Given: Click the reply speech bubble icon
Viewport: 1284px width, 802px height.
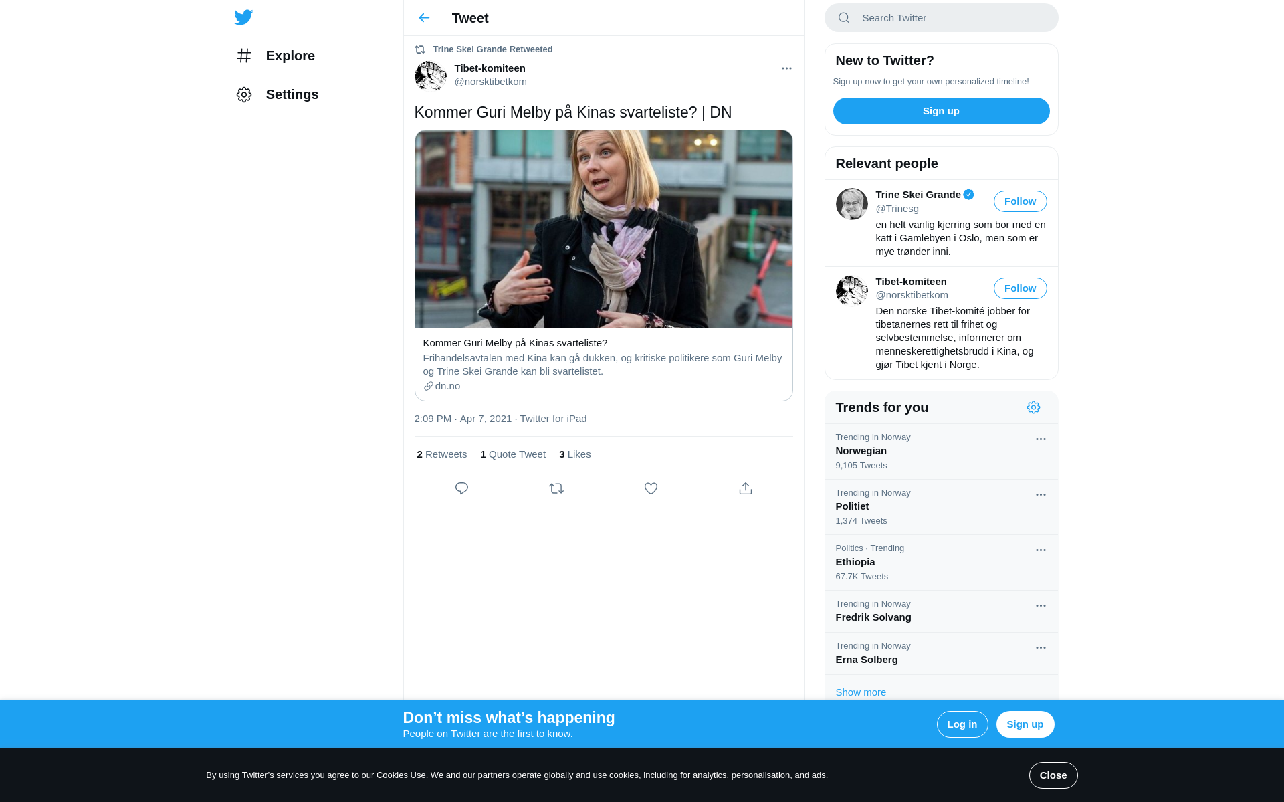Looking at the screenshot, I should [x=461, y=488].
